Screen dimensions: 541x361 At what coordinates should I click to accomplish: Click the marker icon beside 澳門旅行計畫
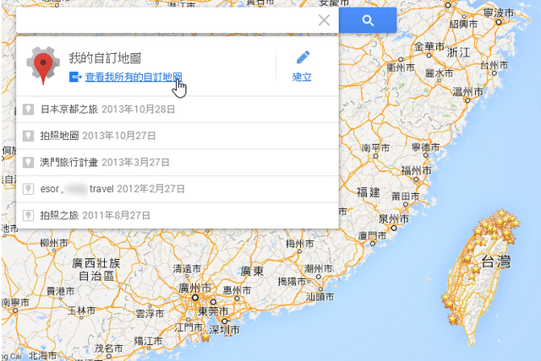coord(29,162)
